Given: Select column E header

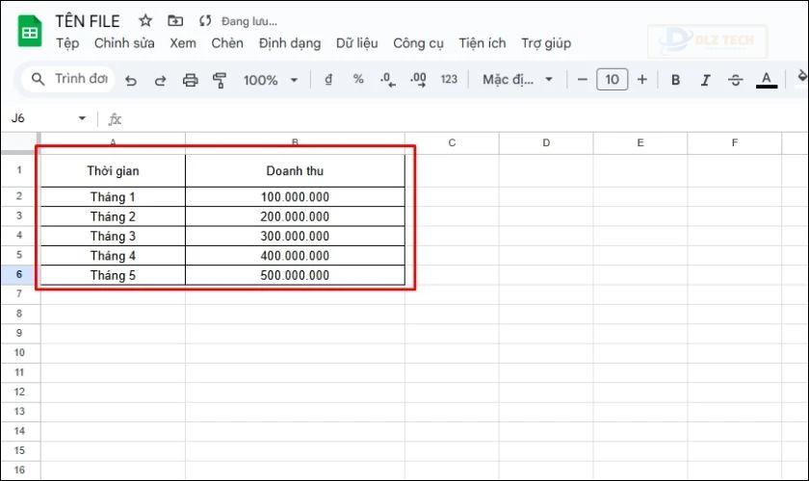Looking at the screenshot, I should coord(640,142).
